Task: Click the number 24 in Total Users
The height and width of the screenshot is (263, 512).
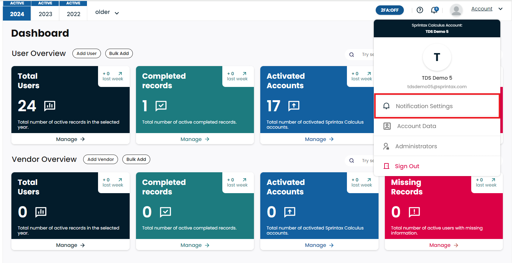Action: [x=27, y=106]
